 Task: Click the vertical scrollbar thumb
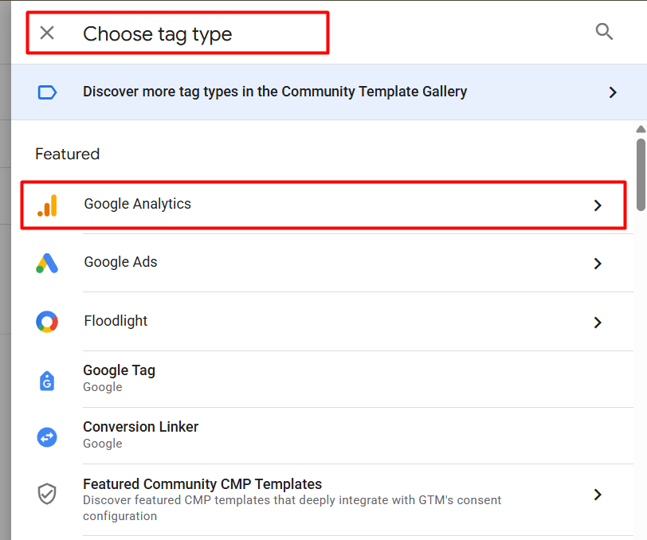(x=641, y=174)
